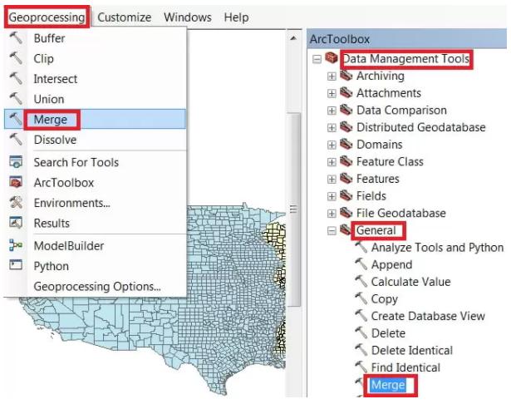
Task: Open the Results entry in the Geoprocessing menu
Action: click(x=96, y=223)
